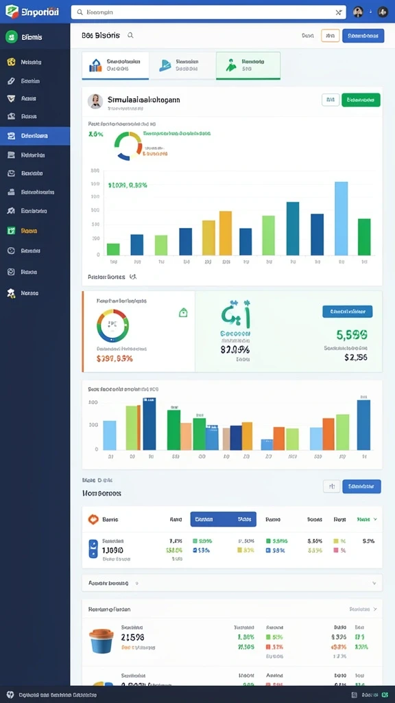Switch to the green tab with person icon

248,65
